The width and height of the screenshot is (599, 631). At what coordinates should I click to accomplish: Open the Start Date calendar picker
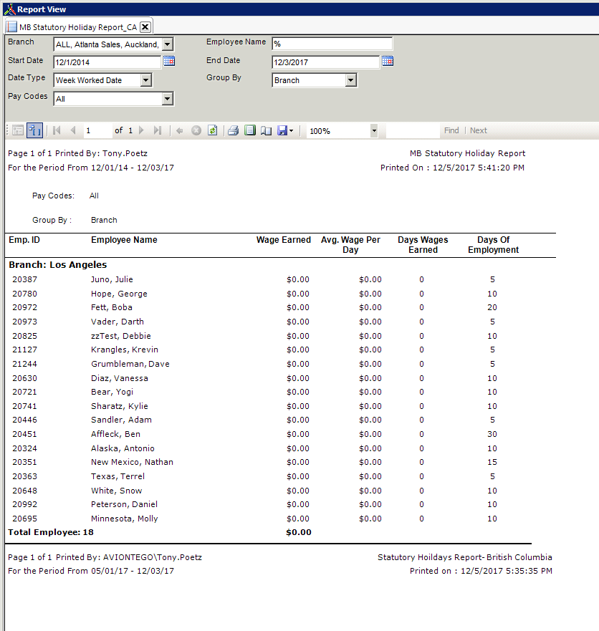(x=169, y=61)
